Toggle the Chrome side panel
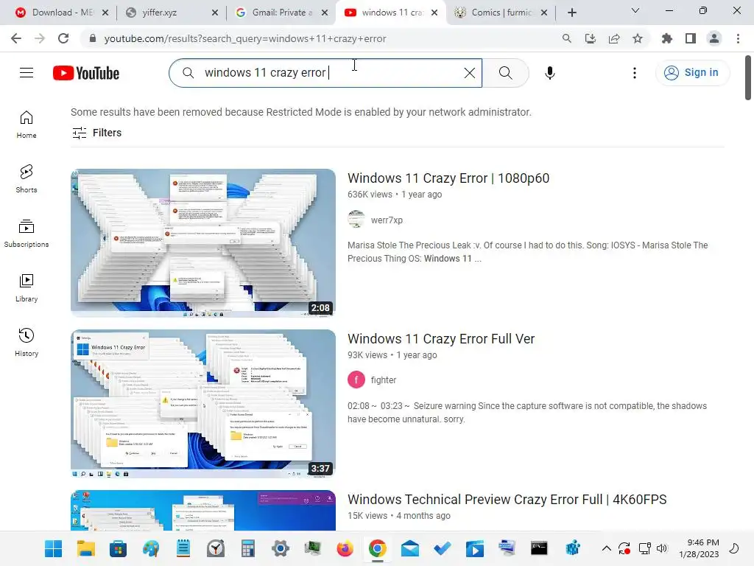Viewport: 754px width, 566px height. pyautogui.click(x=691, y=38)
